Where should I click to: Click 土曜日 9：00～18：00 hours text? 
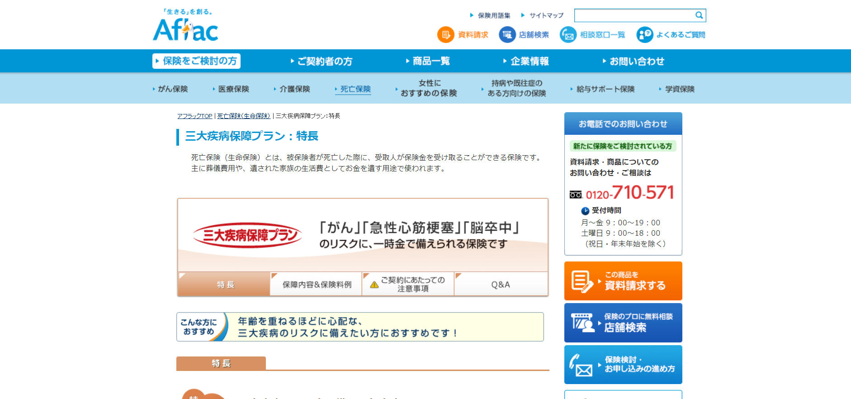pos(620,233)
